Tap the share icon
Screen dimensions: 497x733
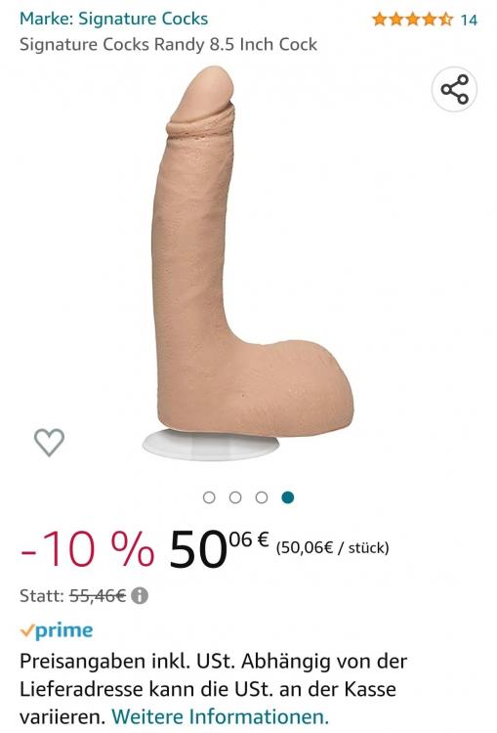pyautogui.click(x=454, y=89)
